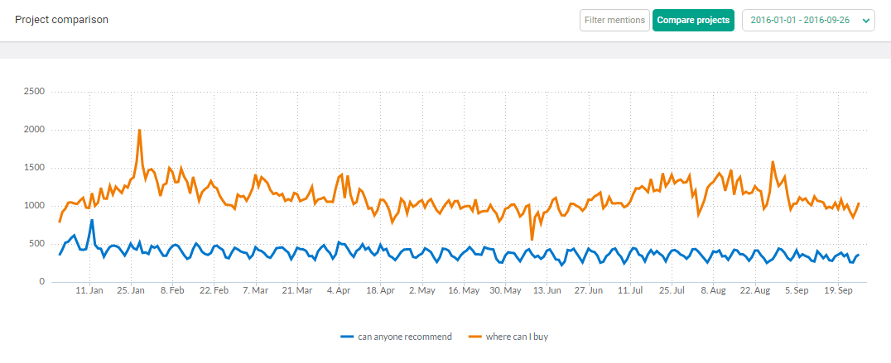Click the Compare projects button
The width and height of the screenshot is (891, 363).
[x=693, y=20]
